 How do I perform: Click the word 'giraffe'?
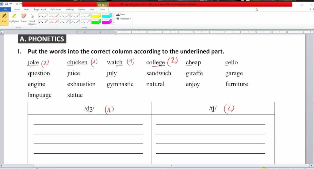coord(194,73)
